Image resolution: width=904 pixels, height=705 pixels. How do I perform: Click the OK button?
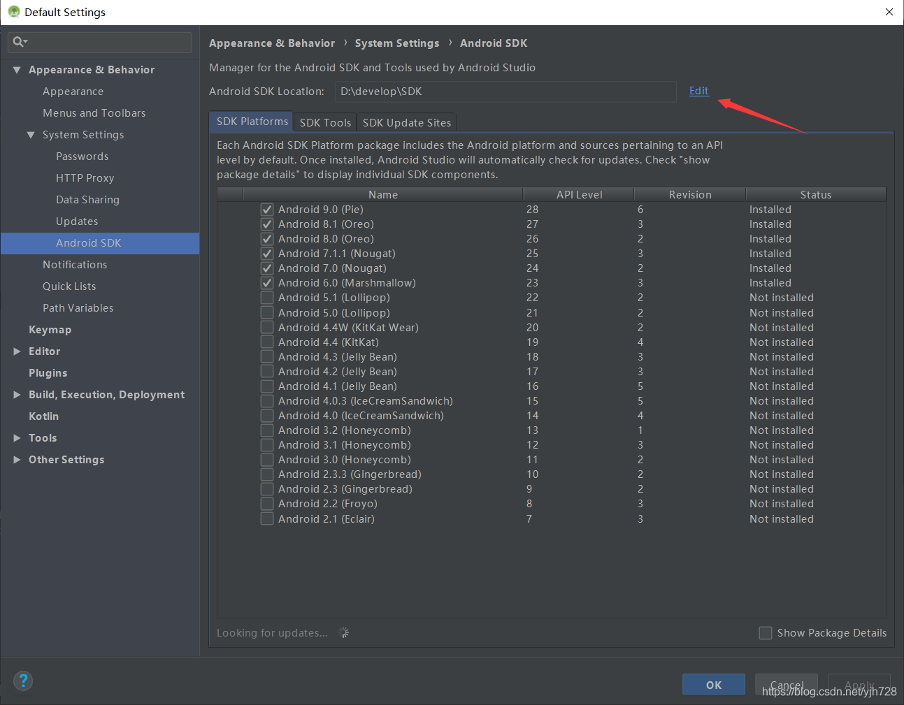714,685
